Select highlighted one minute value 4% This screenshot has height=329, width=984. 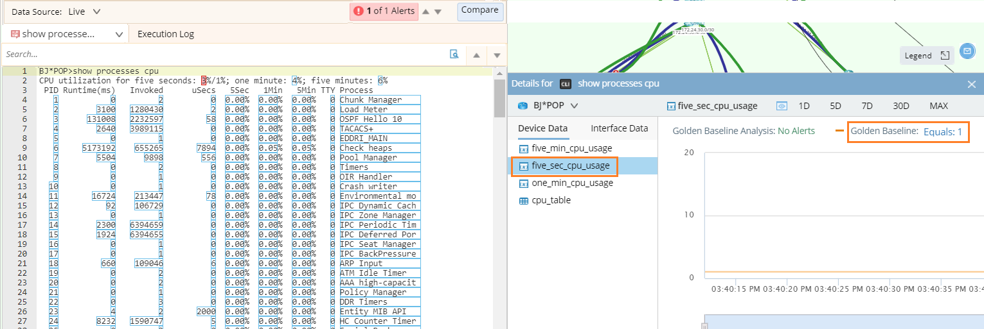pos(294,81)
